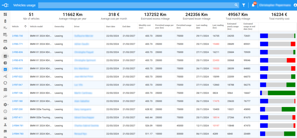The image size is (297, 138).
Task: Click the Start date column header
Action: pyautogui.click(x=111, y=27)
